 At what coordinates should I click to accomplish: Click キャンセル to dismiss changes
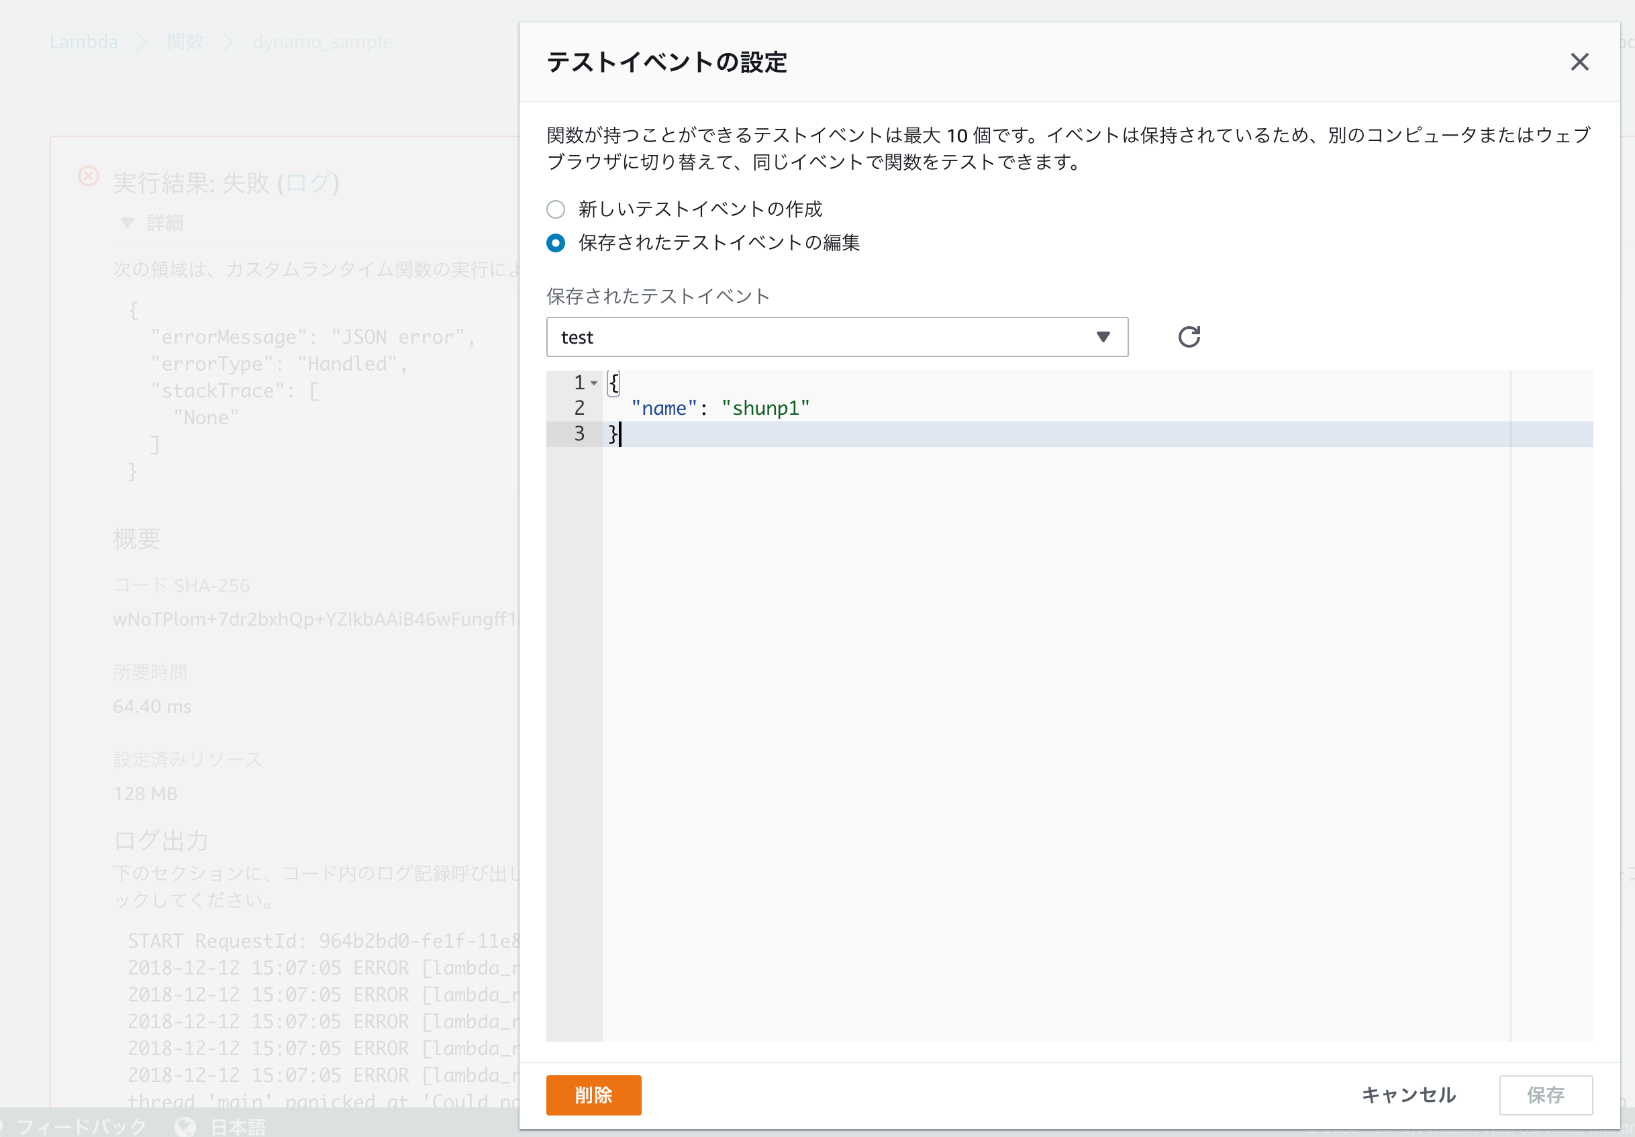pyautogui.click(x=1408, y=1095)
